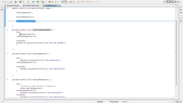Toggle Block Selection Mode button
This screenshot has height=103, width=183.
(71, 2)
